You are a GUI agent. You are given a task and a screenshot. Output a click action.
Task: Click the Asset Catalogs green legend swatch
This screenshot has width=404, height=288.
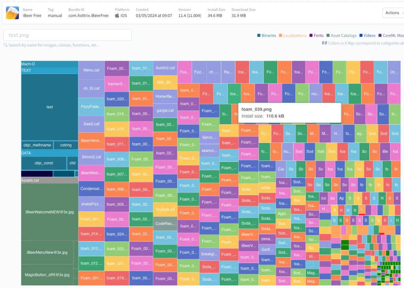coord(328,35)
